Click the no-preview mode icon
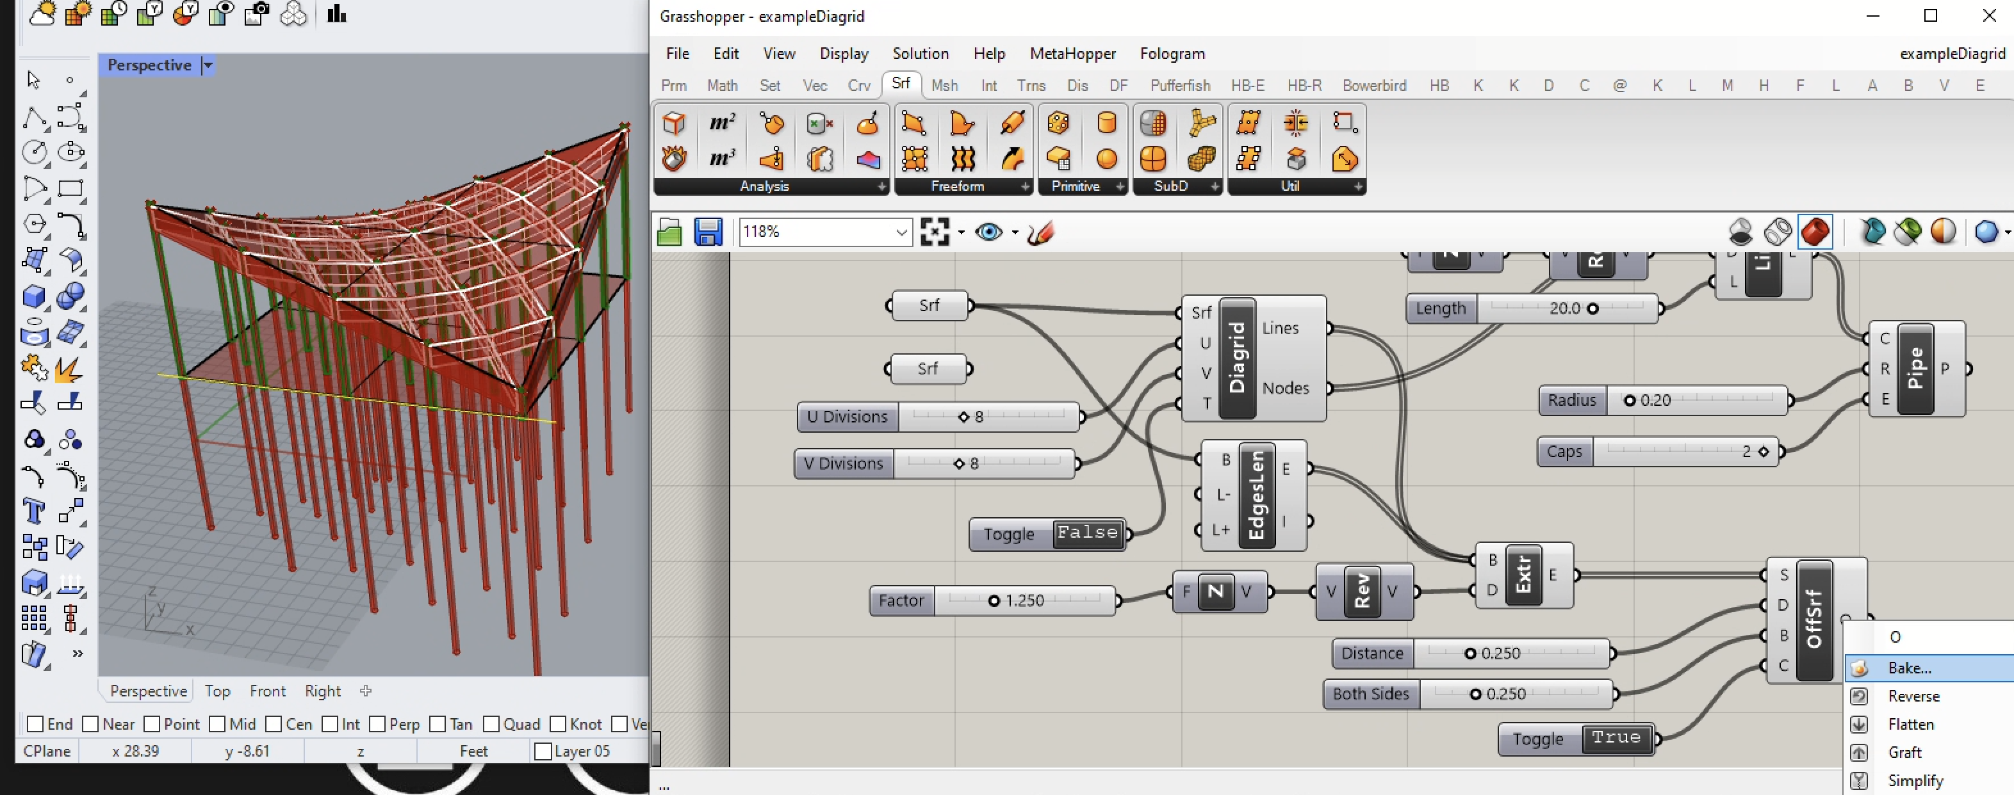Viewport: 2014px width, 795px height. click(1740, 232)
